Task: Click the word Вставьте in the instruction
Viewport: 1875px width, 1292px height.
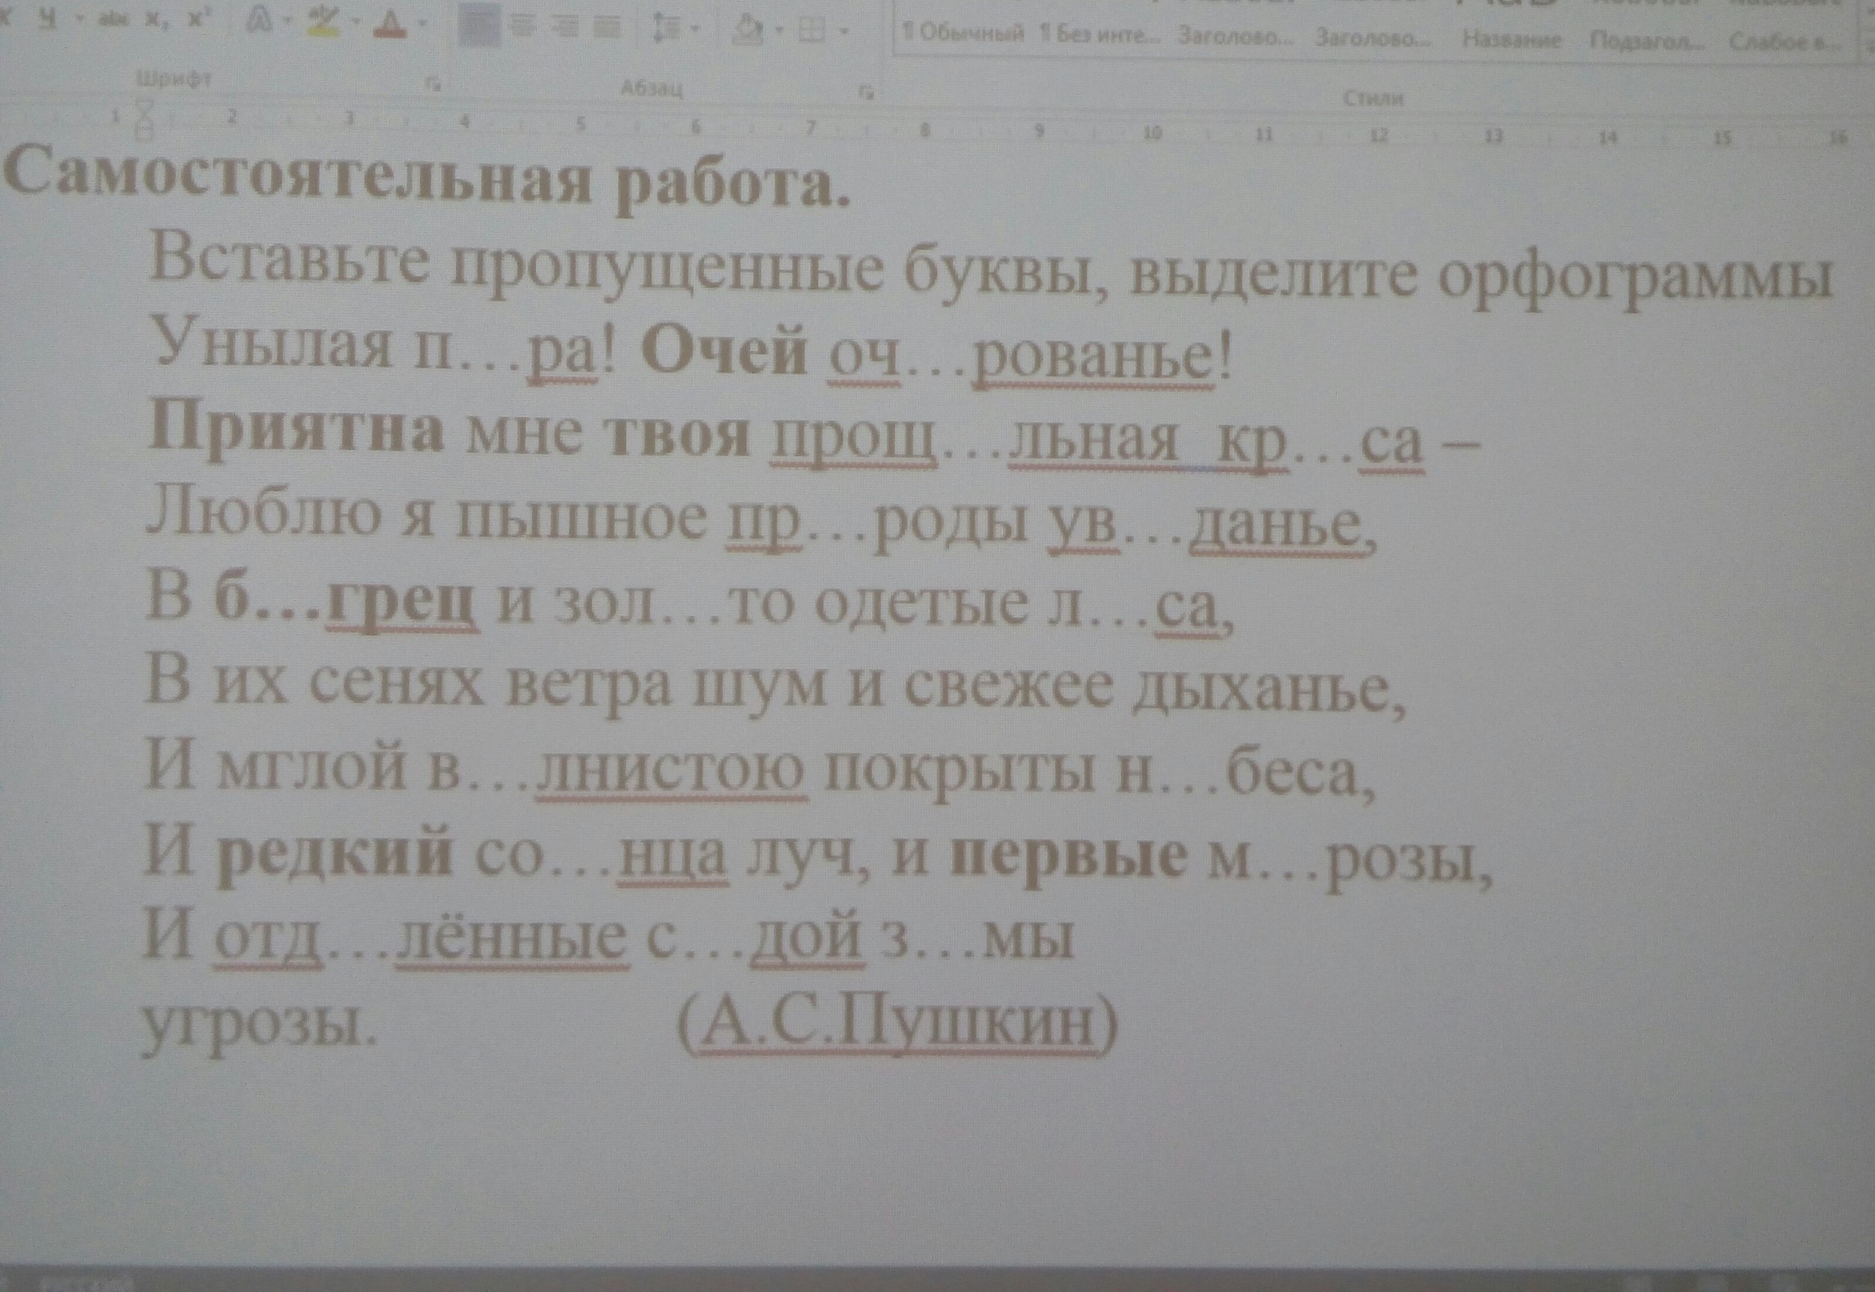Action: (x=288, y=258)
